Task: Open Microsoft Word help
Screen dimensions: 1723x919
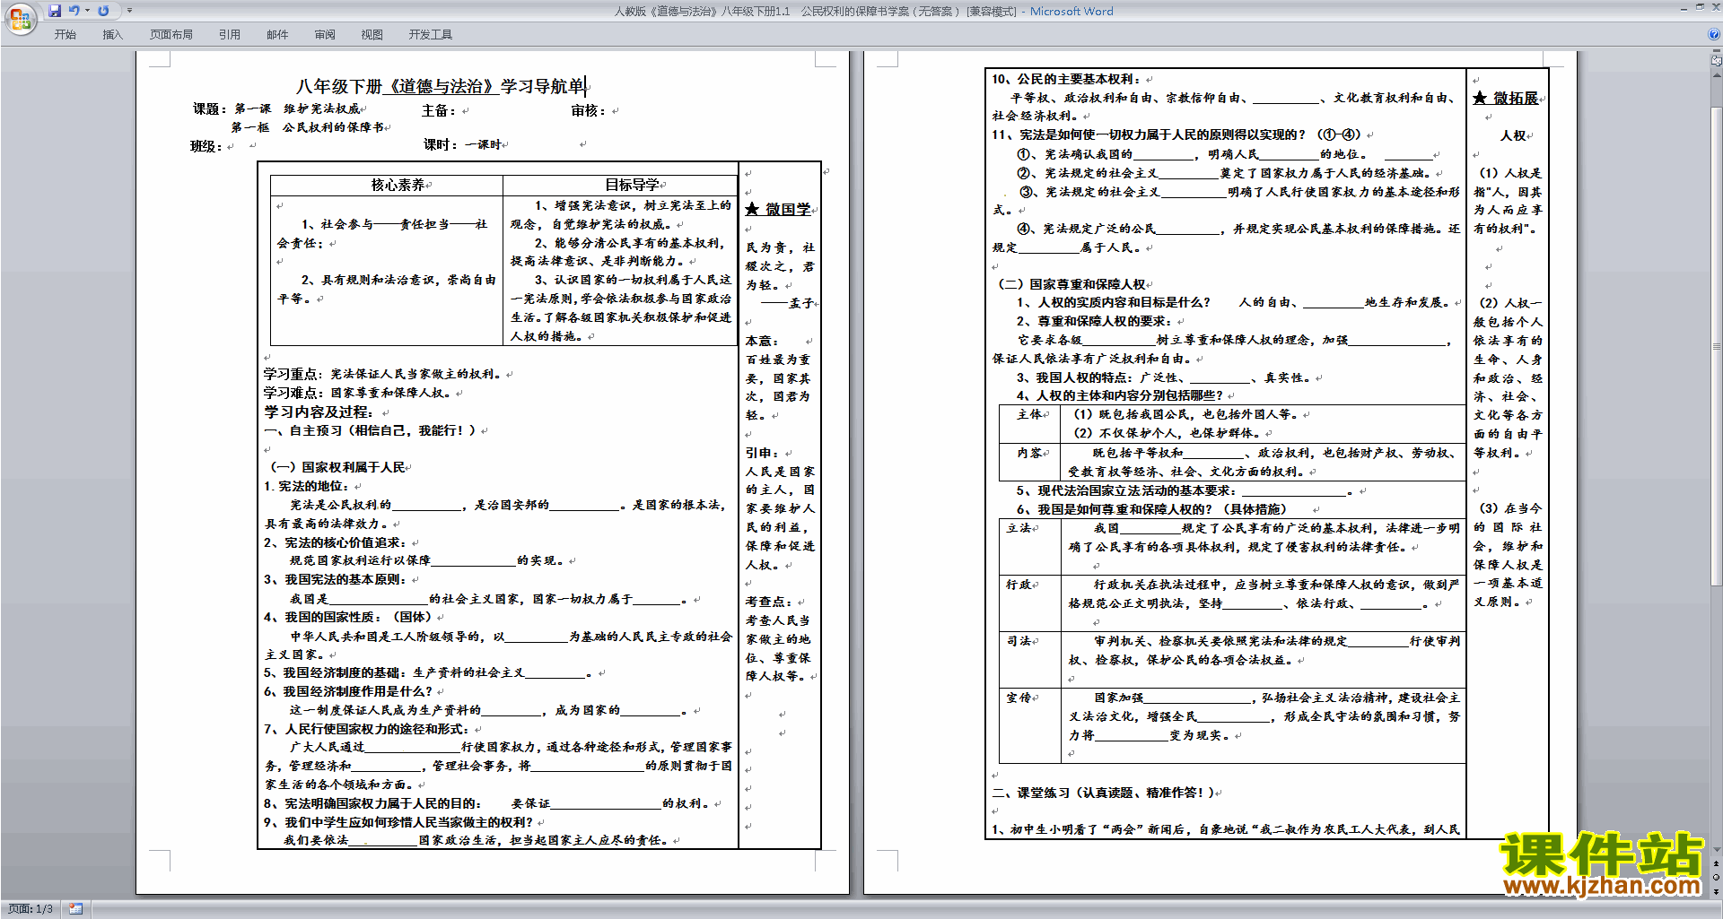Action: [1714, 35]
